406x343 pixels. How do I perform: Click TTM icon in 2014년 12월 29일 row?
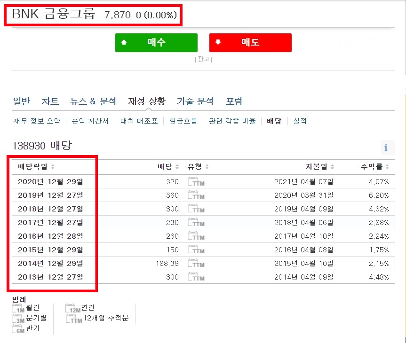click(x=196, y=263)
